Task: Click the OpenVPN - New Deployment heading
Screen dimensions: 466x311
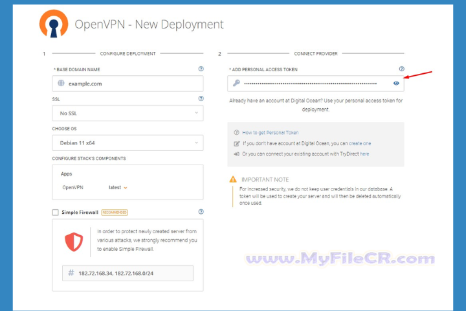Action: click(150, 25)
